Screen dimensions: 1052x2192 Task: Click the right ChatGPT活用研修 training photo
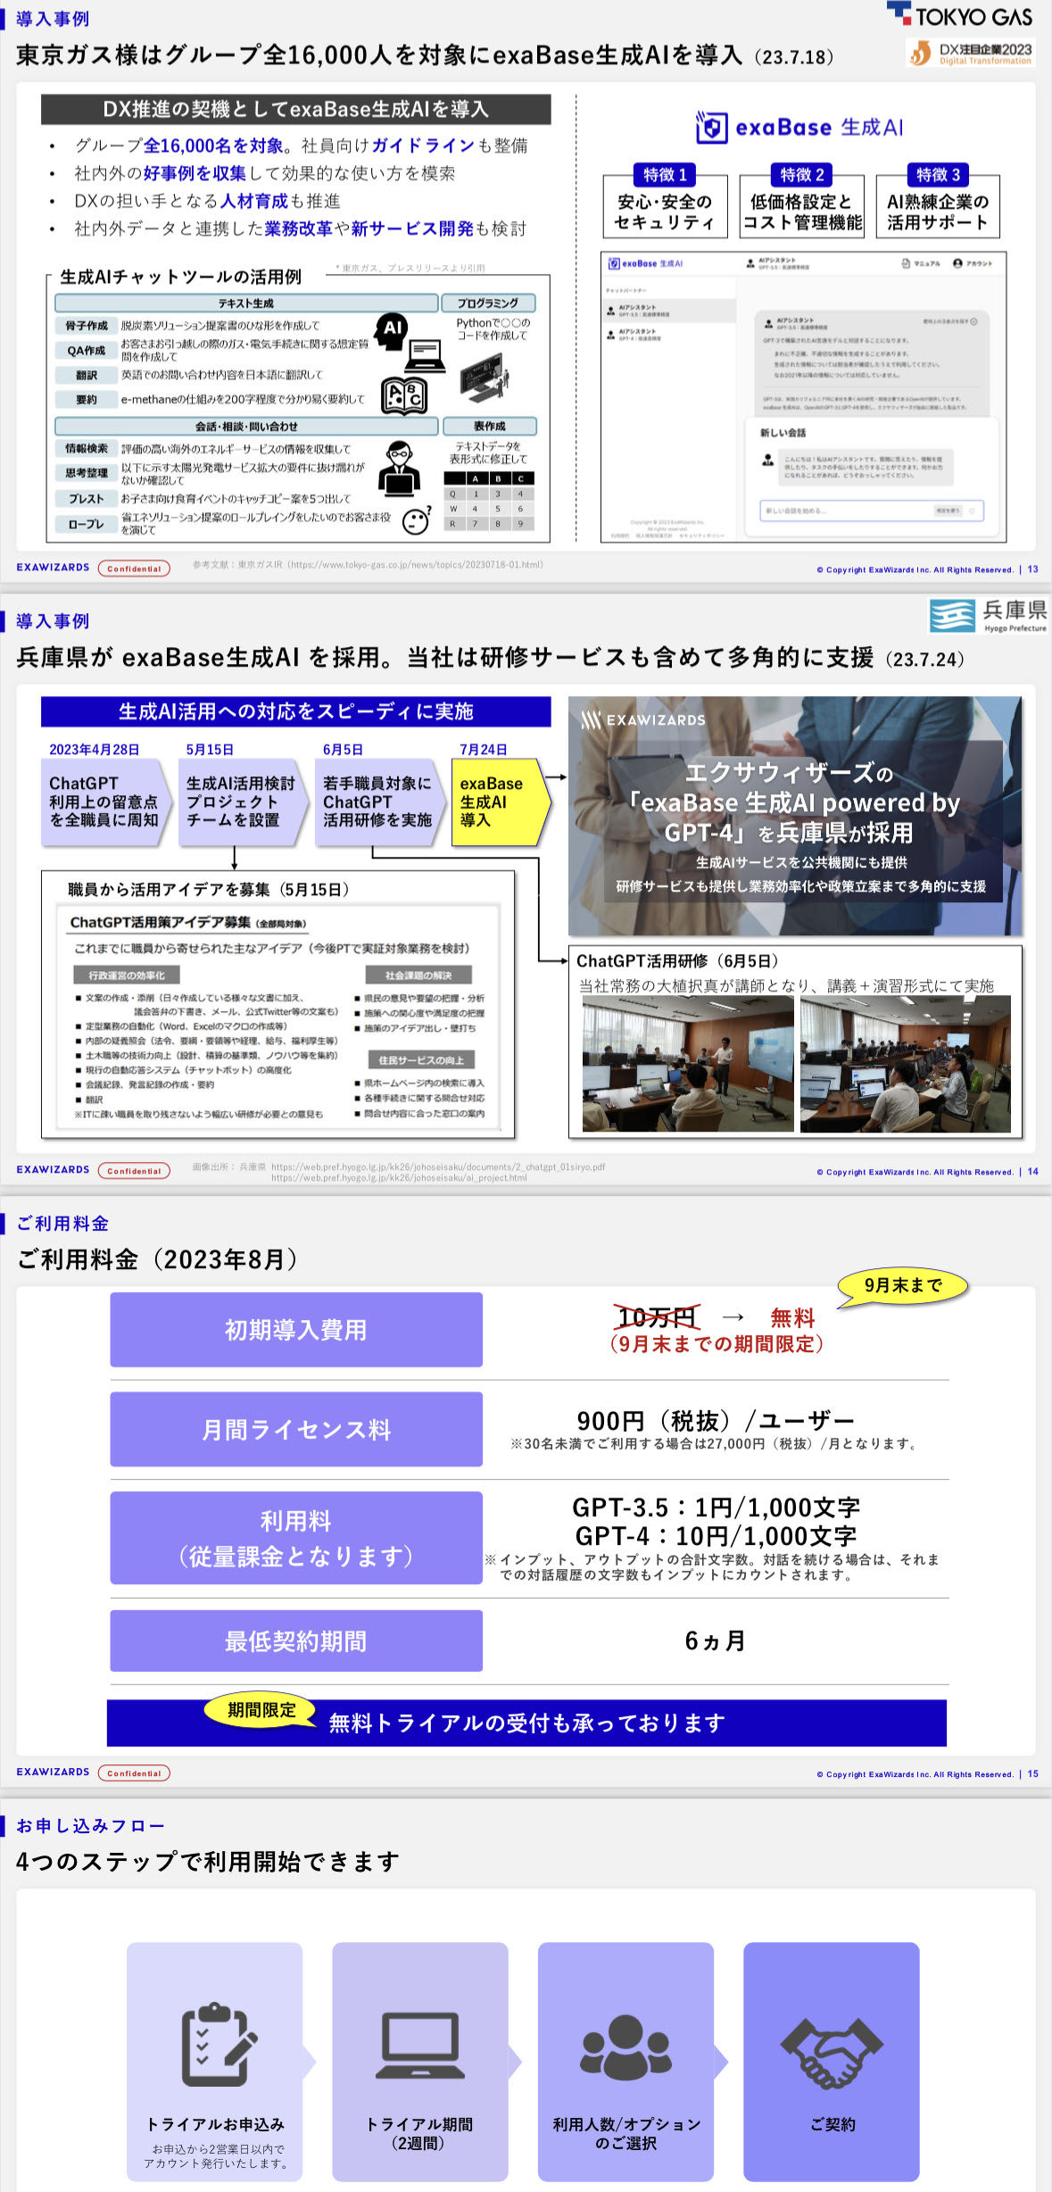click(906, 1065)
